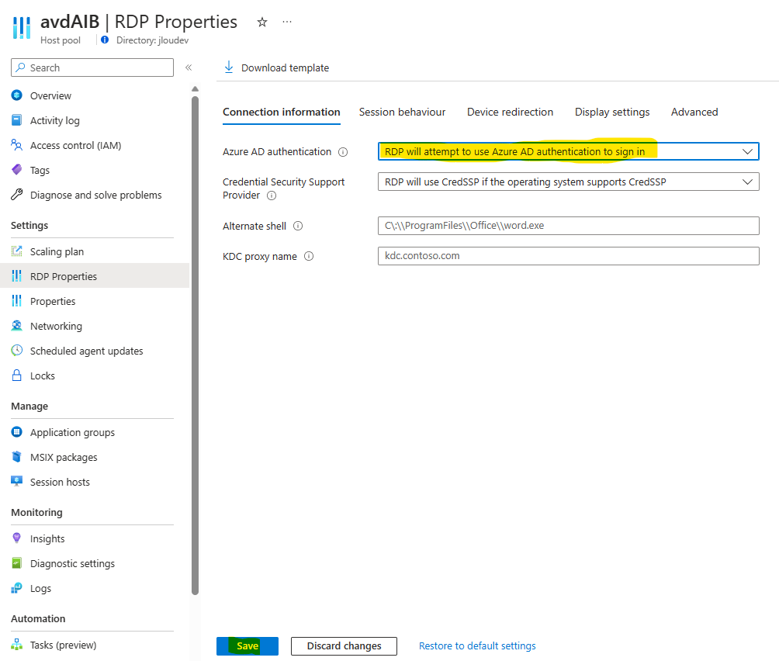
Task: Click the RDP Properties sidebar icon
Action: click(17, 276)
